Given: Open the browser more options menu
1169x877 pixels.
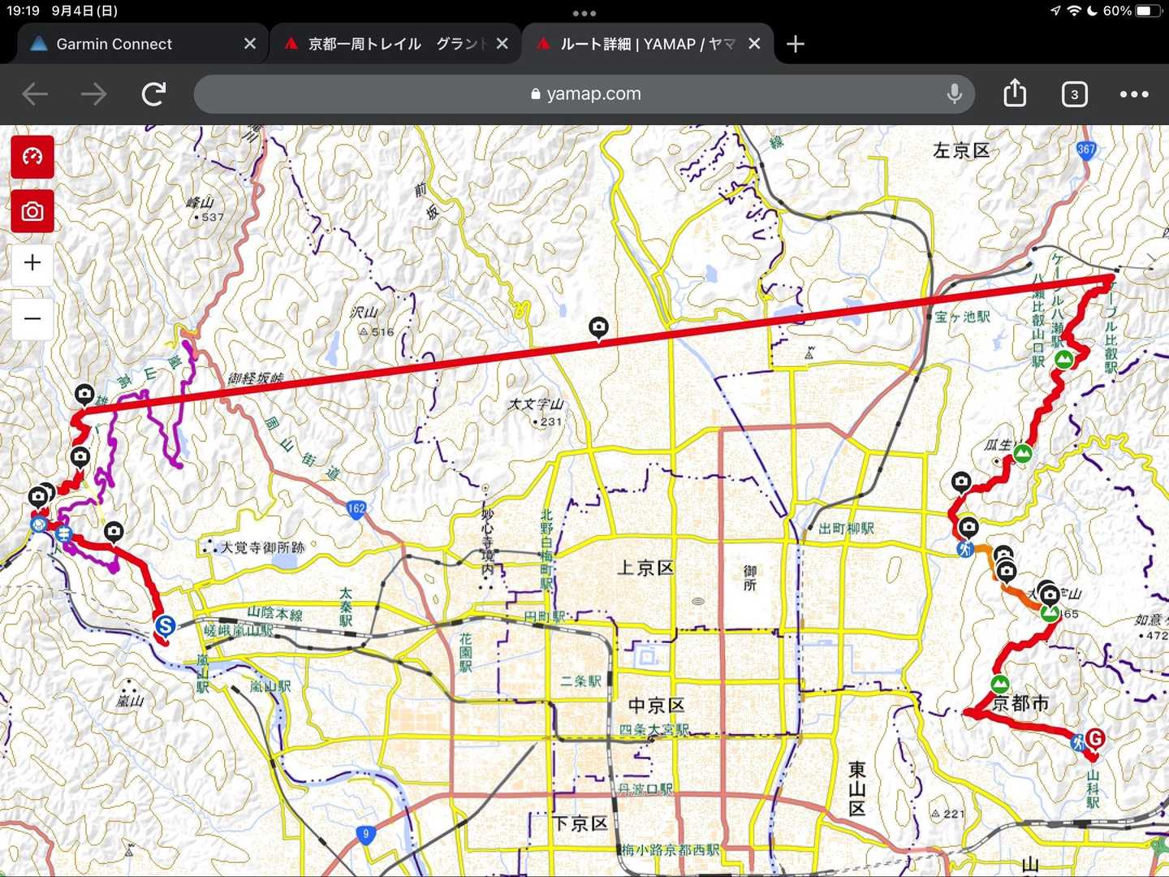Looking at the screenshot, I should tap(1133, 94).
